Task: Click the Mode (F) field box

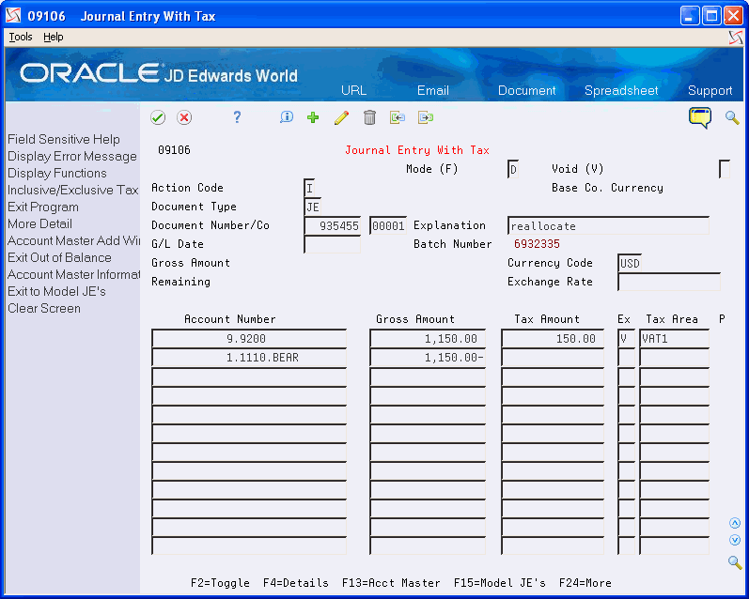Action: point(513,169)
